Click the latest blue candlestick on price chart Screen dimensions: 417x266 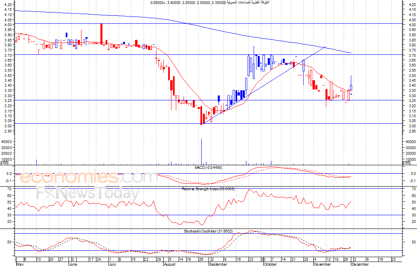(x=351, y=87)
